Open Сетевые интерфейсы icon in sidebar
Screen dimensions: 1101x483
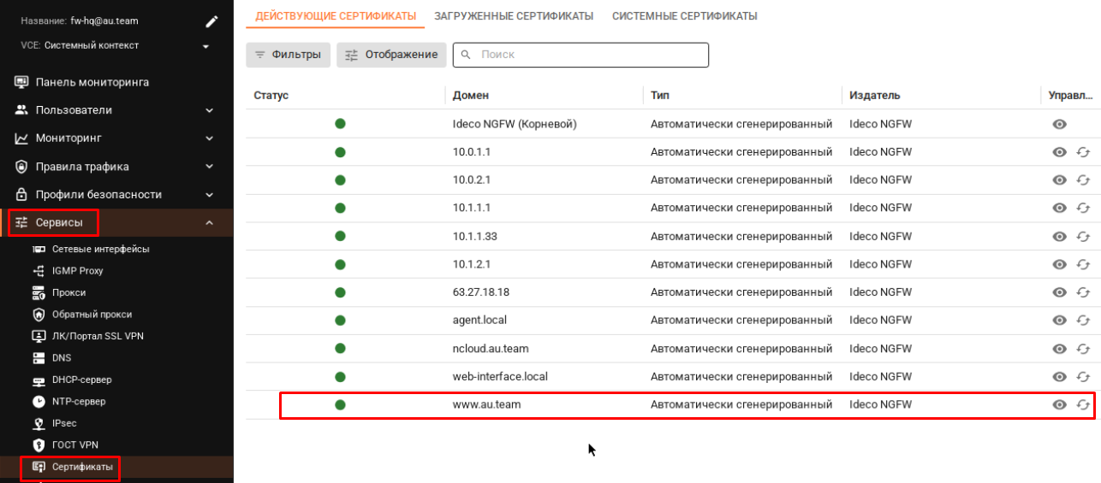39,250
